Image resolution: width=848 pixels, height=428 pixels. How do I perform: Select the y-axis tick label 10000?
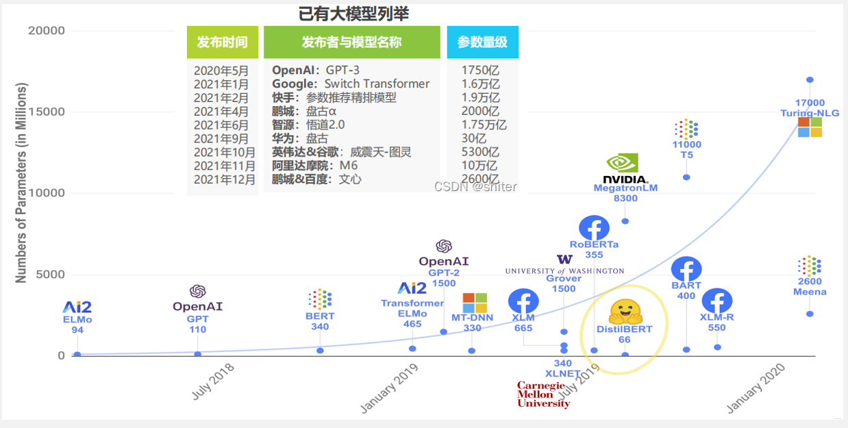[47, 193]
